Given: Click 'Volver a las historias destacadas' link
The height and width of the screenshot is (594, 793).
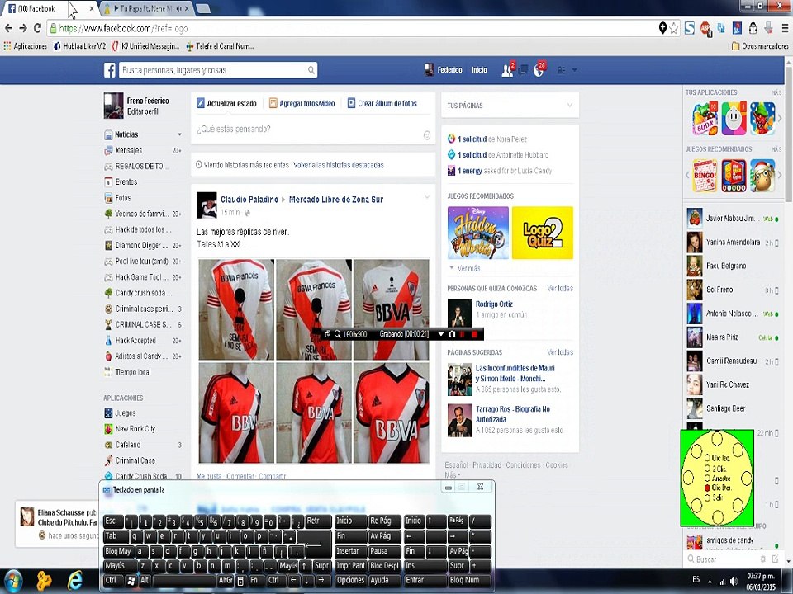Looking at the screenshot, I should pyautogui.click(x=339, y=165).
